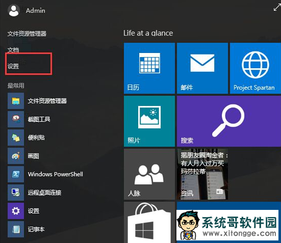
Task: Click the Admin user avatar icon
Action: [x=14, y=10]
